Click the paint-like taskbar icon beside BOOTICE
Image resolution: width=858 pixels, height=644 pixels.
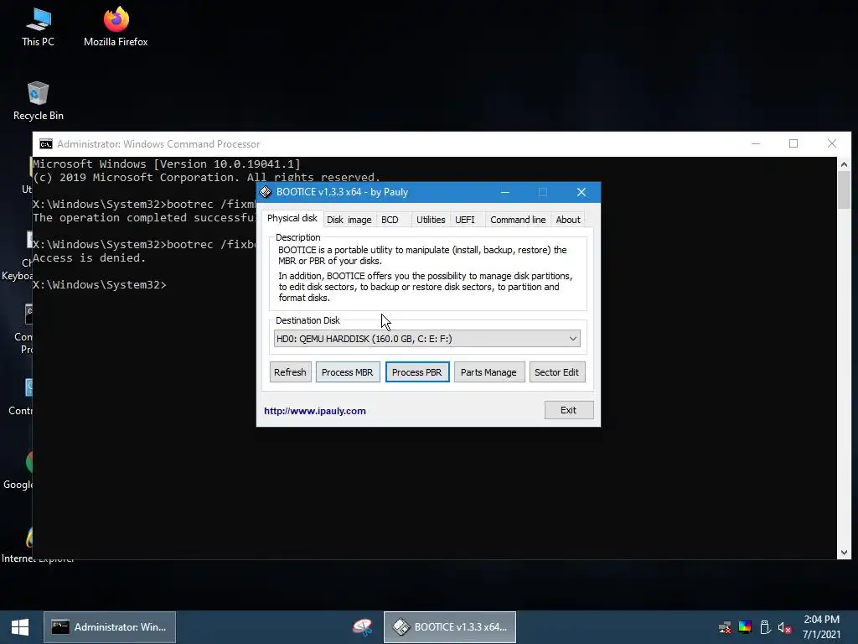click(x=362, y=627)
